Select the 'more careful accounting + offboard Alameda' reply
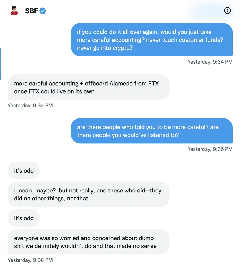Viewport: 244px width, 268px height. pyautogui.click(x=89, y=87)
